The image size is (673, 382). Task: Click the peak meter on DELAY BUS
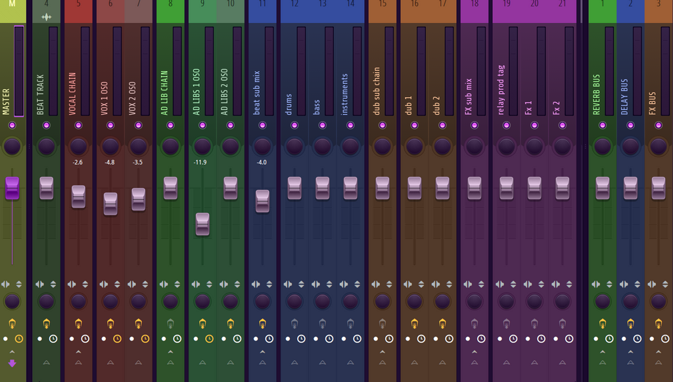click(637, 71)
